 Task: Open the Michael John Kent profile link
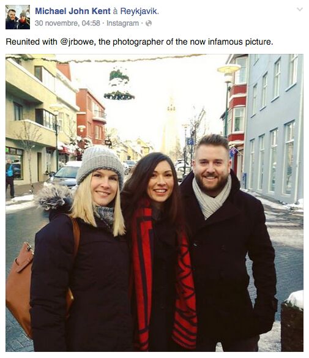pos(73,11)
